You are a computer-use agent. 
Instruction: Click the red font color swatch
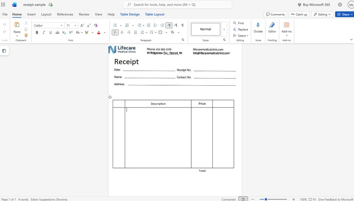click(x=99, y=33)
